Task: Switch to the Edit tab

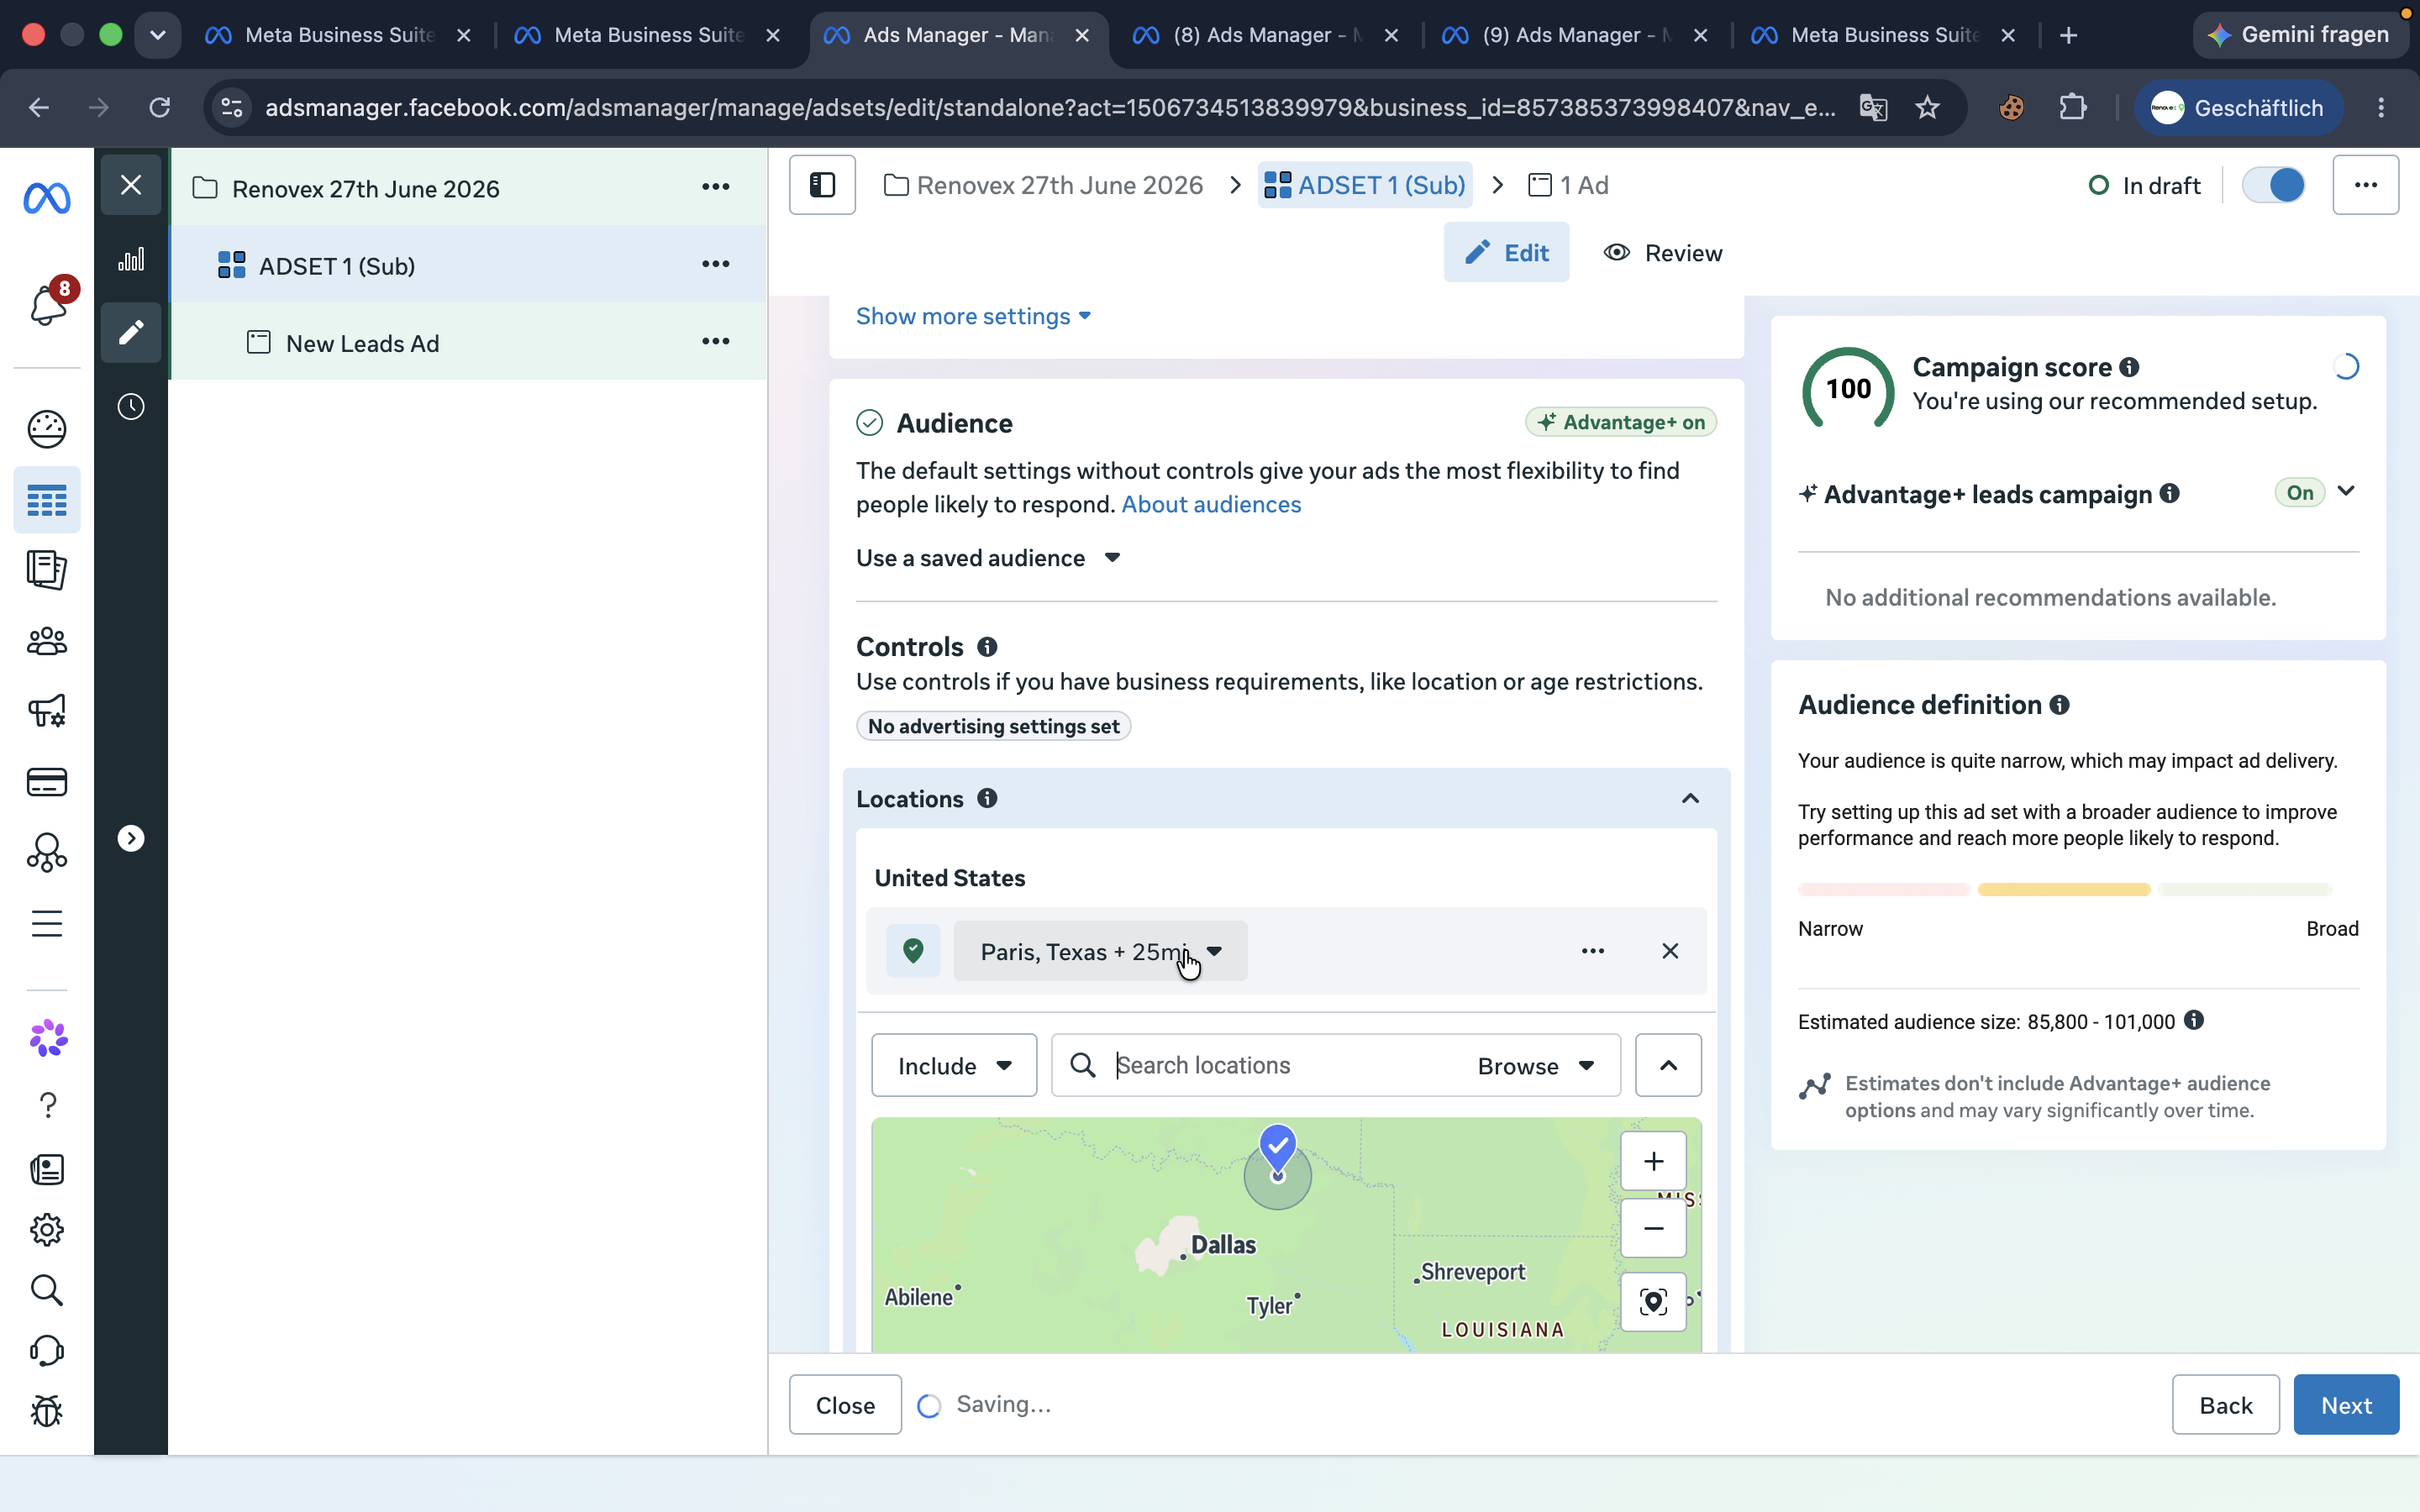Action: [1506, 253]
